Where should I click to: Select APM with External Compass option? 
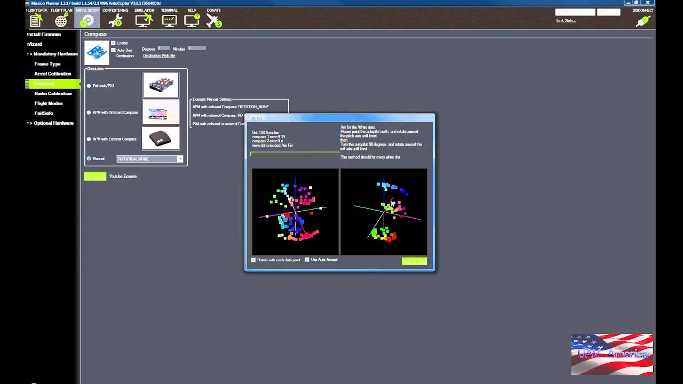tap(89, 139)
